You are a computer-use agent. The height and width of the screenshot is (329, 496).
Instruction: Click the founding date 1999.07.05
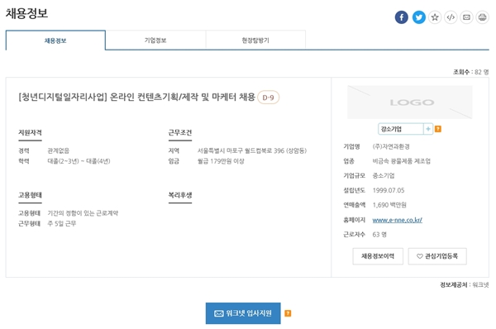pos(389,190)
